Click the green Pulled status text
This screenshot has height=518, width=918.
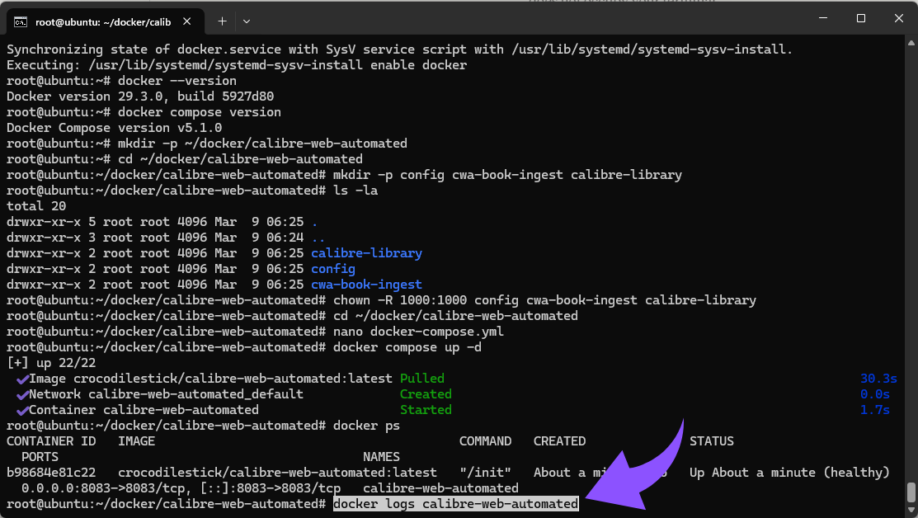(x=421, y=378)
